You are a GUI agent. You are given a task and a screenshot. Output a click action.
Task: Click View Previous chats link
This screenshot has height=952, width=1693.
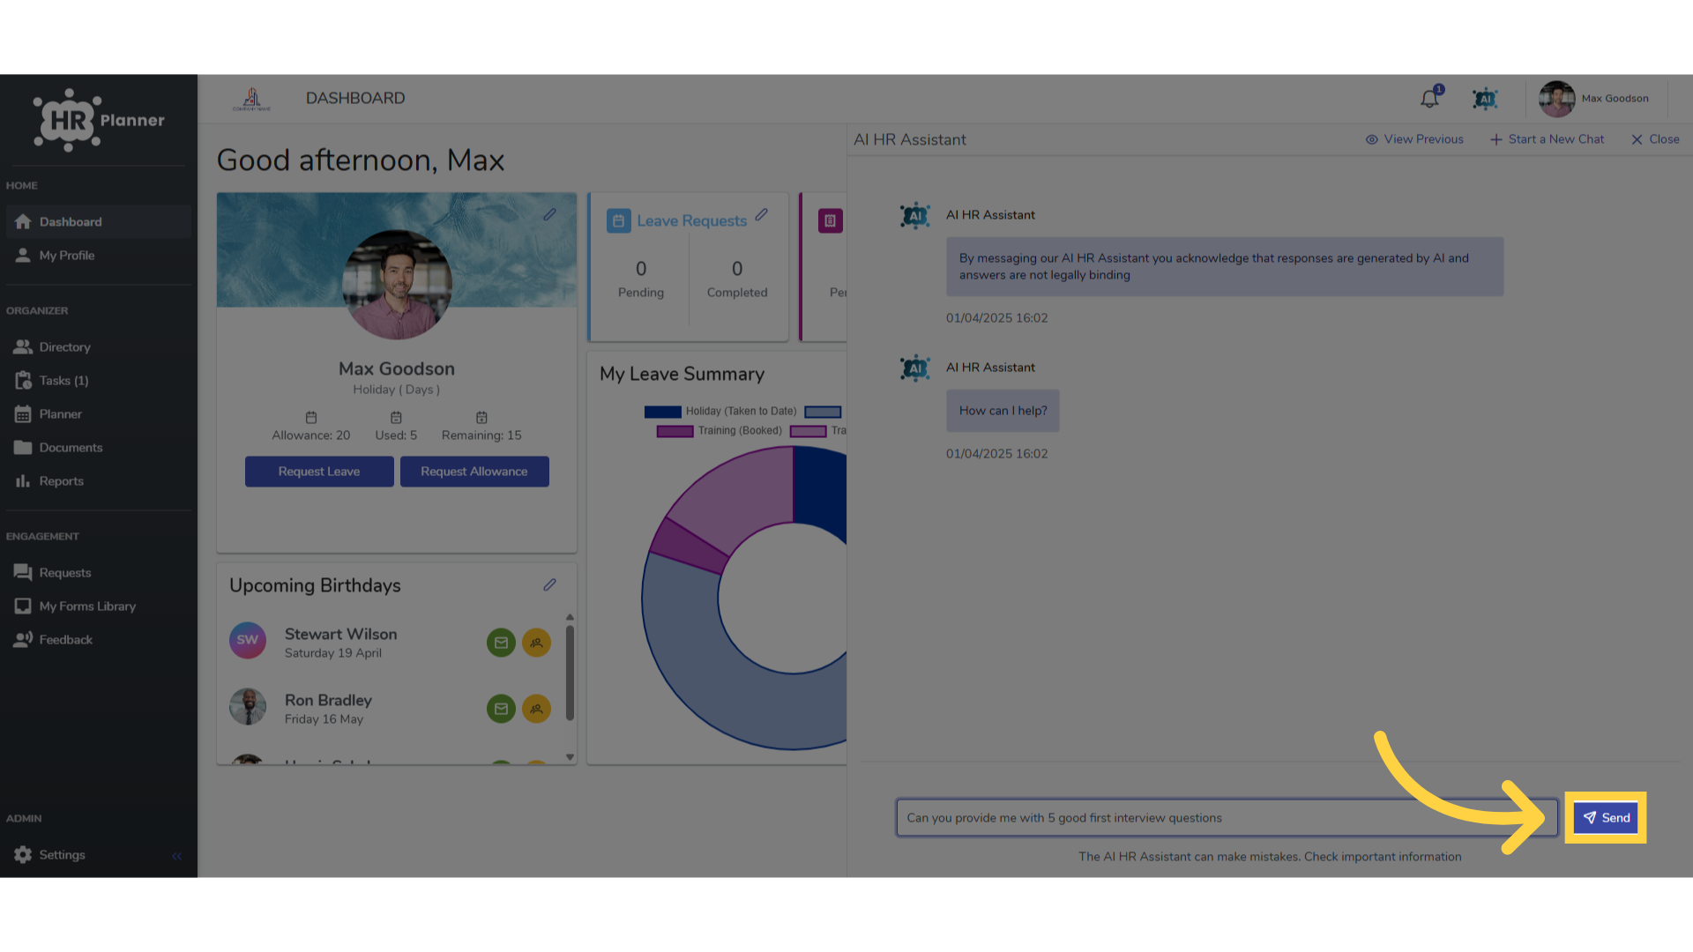tap(1414, 139)
